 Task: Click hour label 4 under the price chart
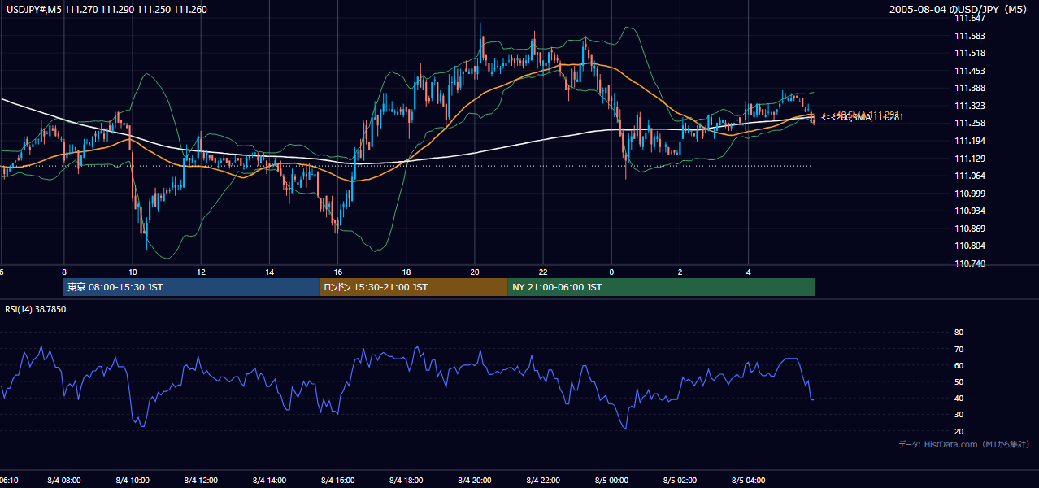(x=749, y=272)
